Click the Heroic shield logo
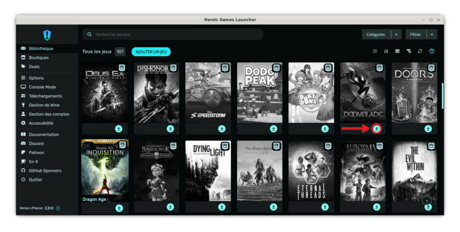 pyautogui.click(x=47, y=35)
